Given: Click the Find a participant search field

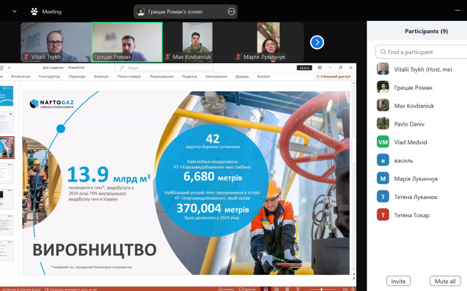Looking at the screenshot, I should pos(421,52).
